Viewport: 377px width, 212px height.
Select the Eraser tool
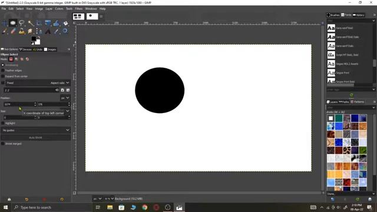[x=13, y=31]
